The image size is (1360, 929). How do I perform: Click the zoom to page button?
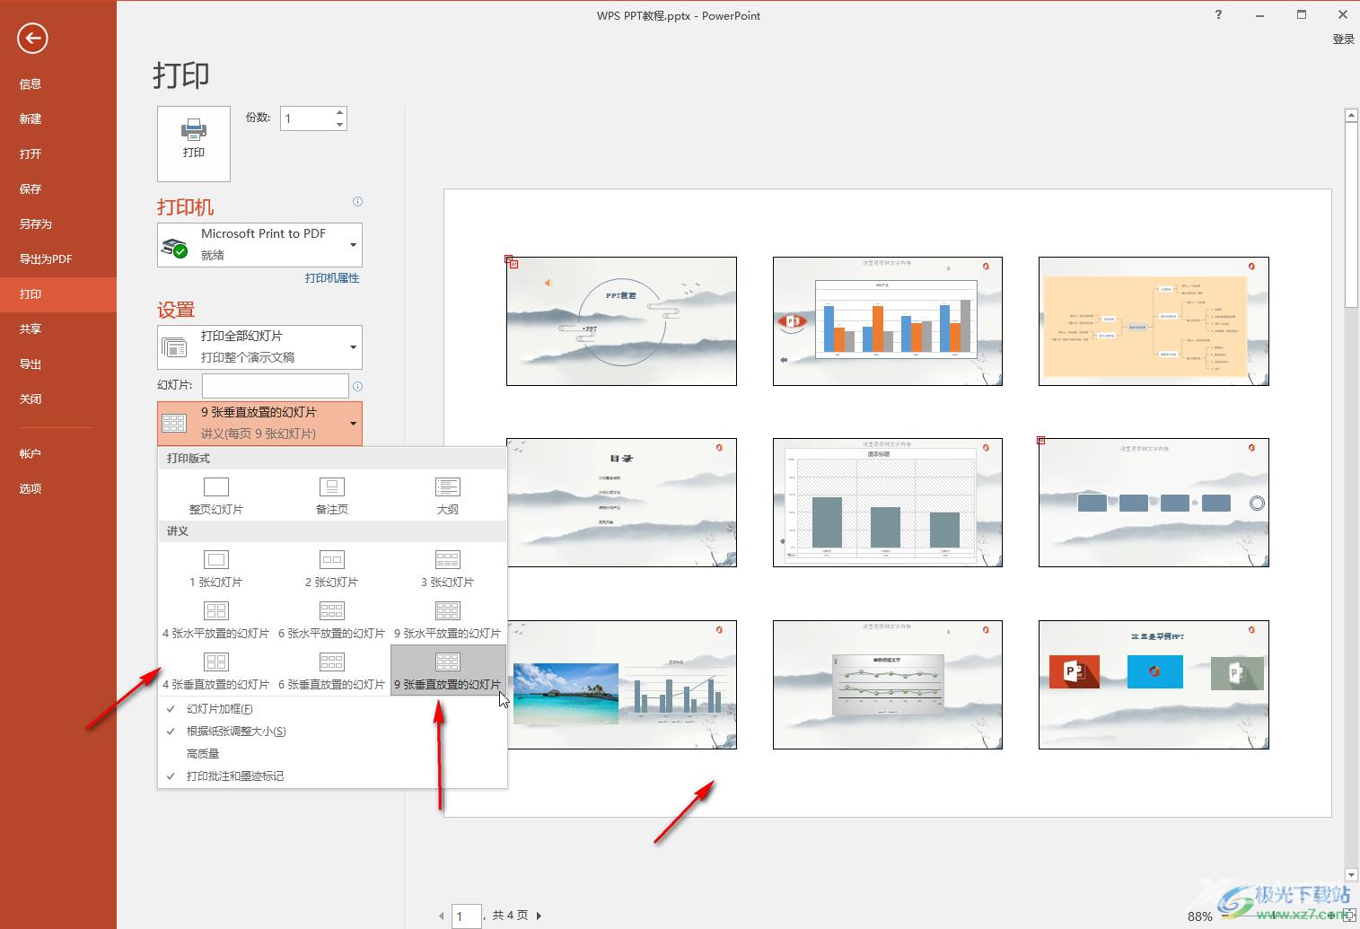[x=1348, y=916]
